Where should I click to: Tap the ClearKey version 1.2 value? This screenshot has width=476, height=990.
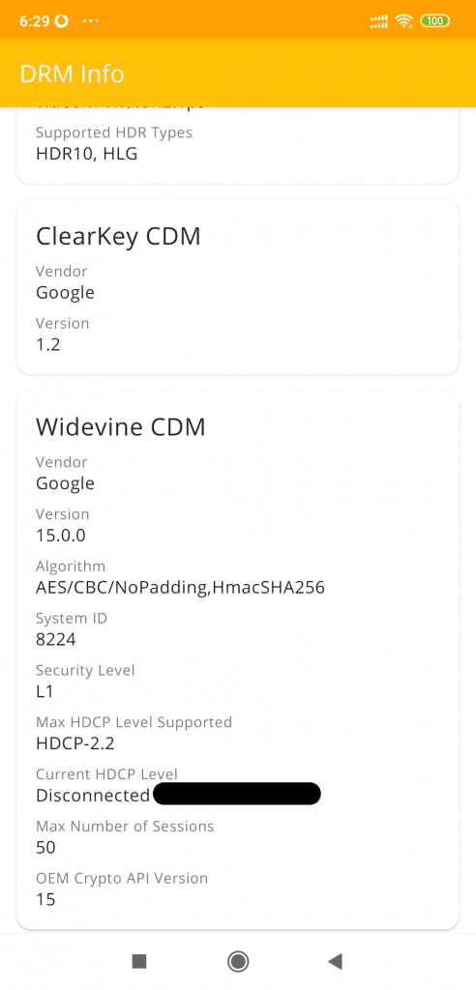click(48, 345)
